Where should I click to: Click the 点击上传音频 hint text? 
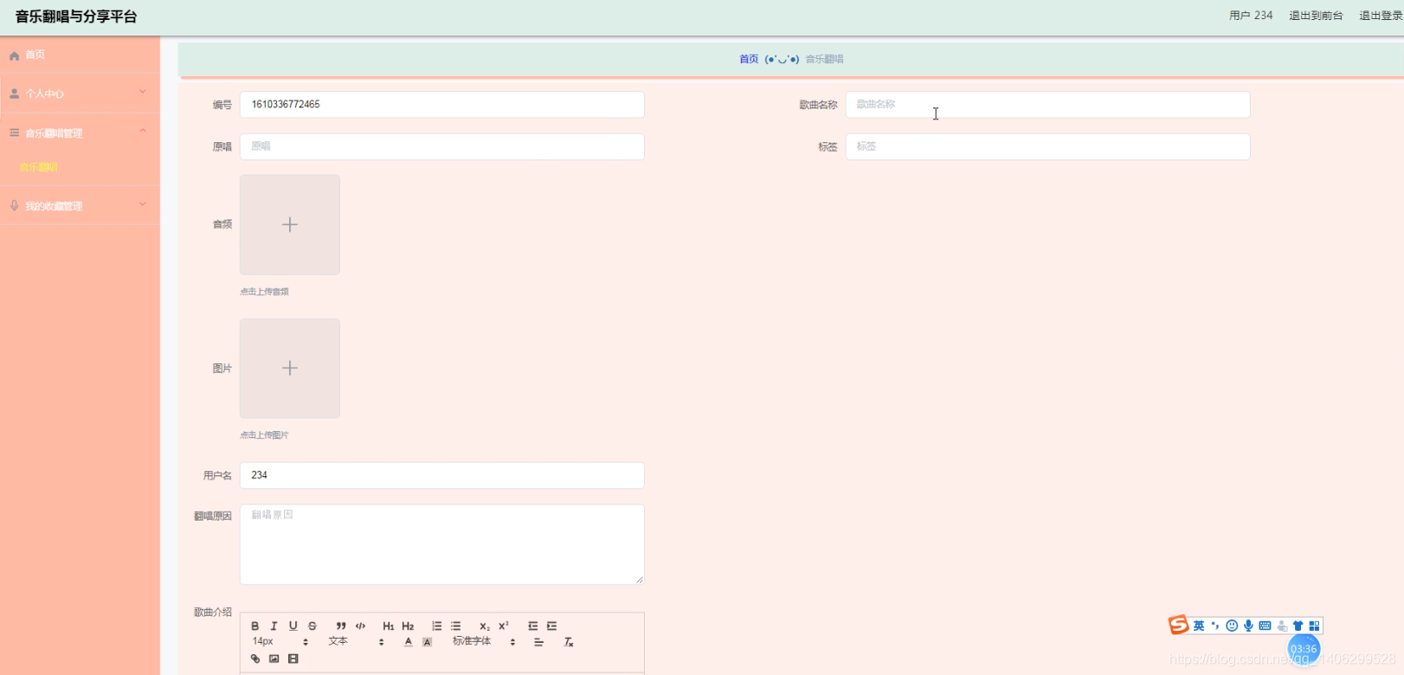(264, 292)
